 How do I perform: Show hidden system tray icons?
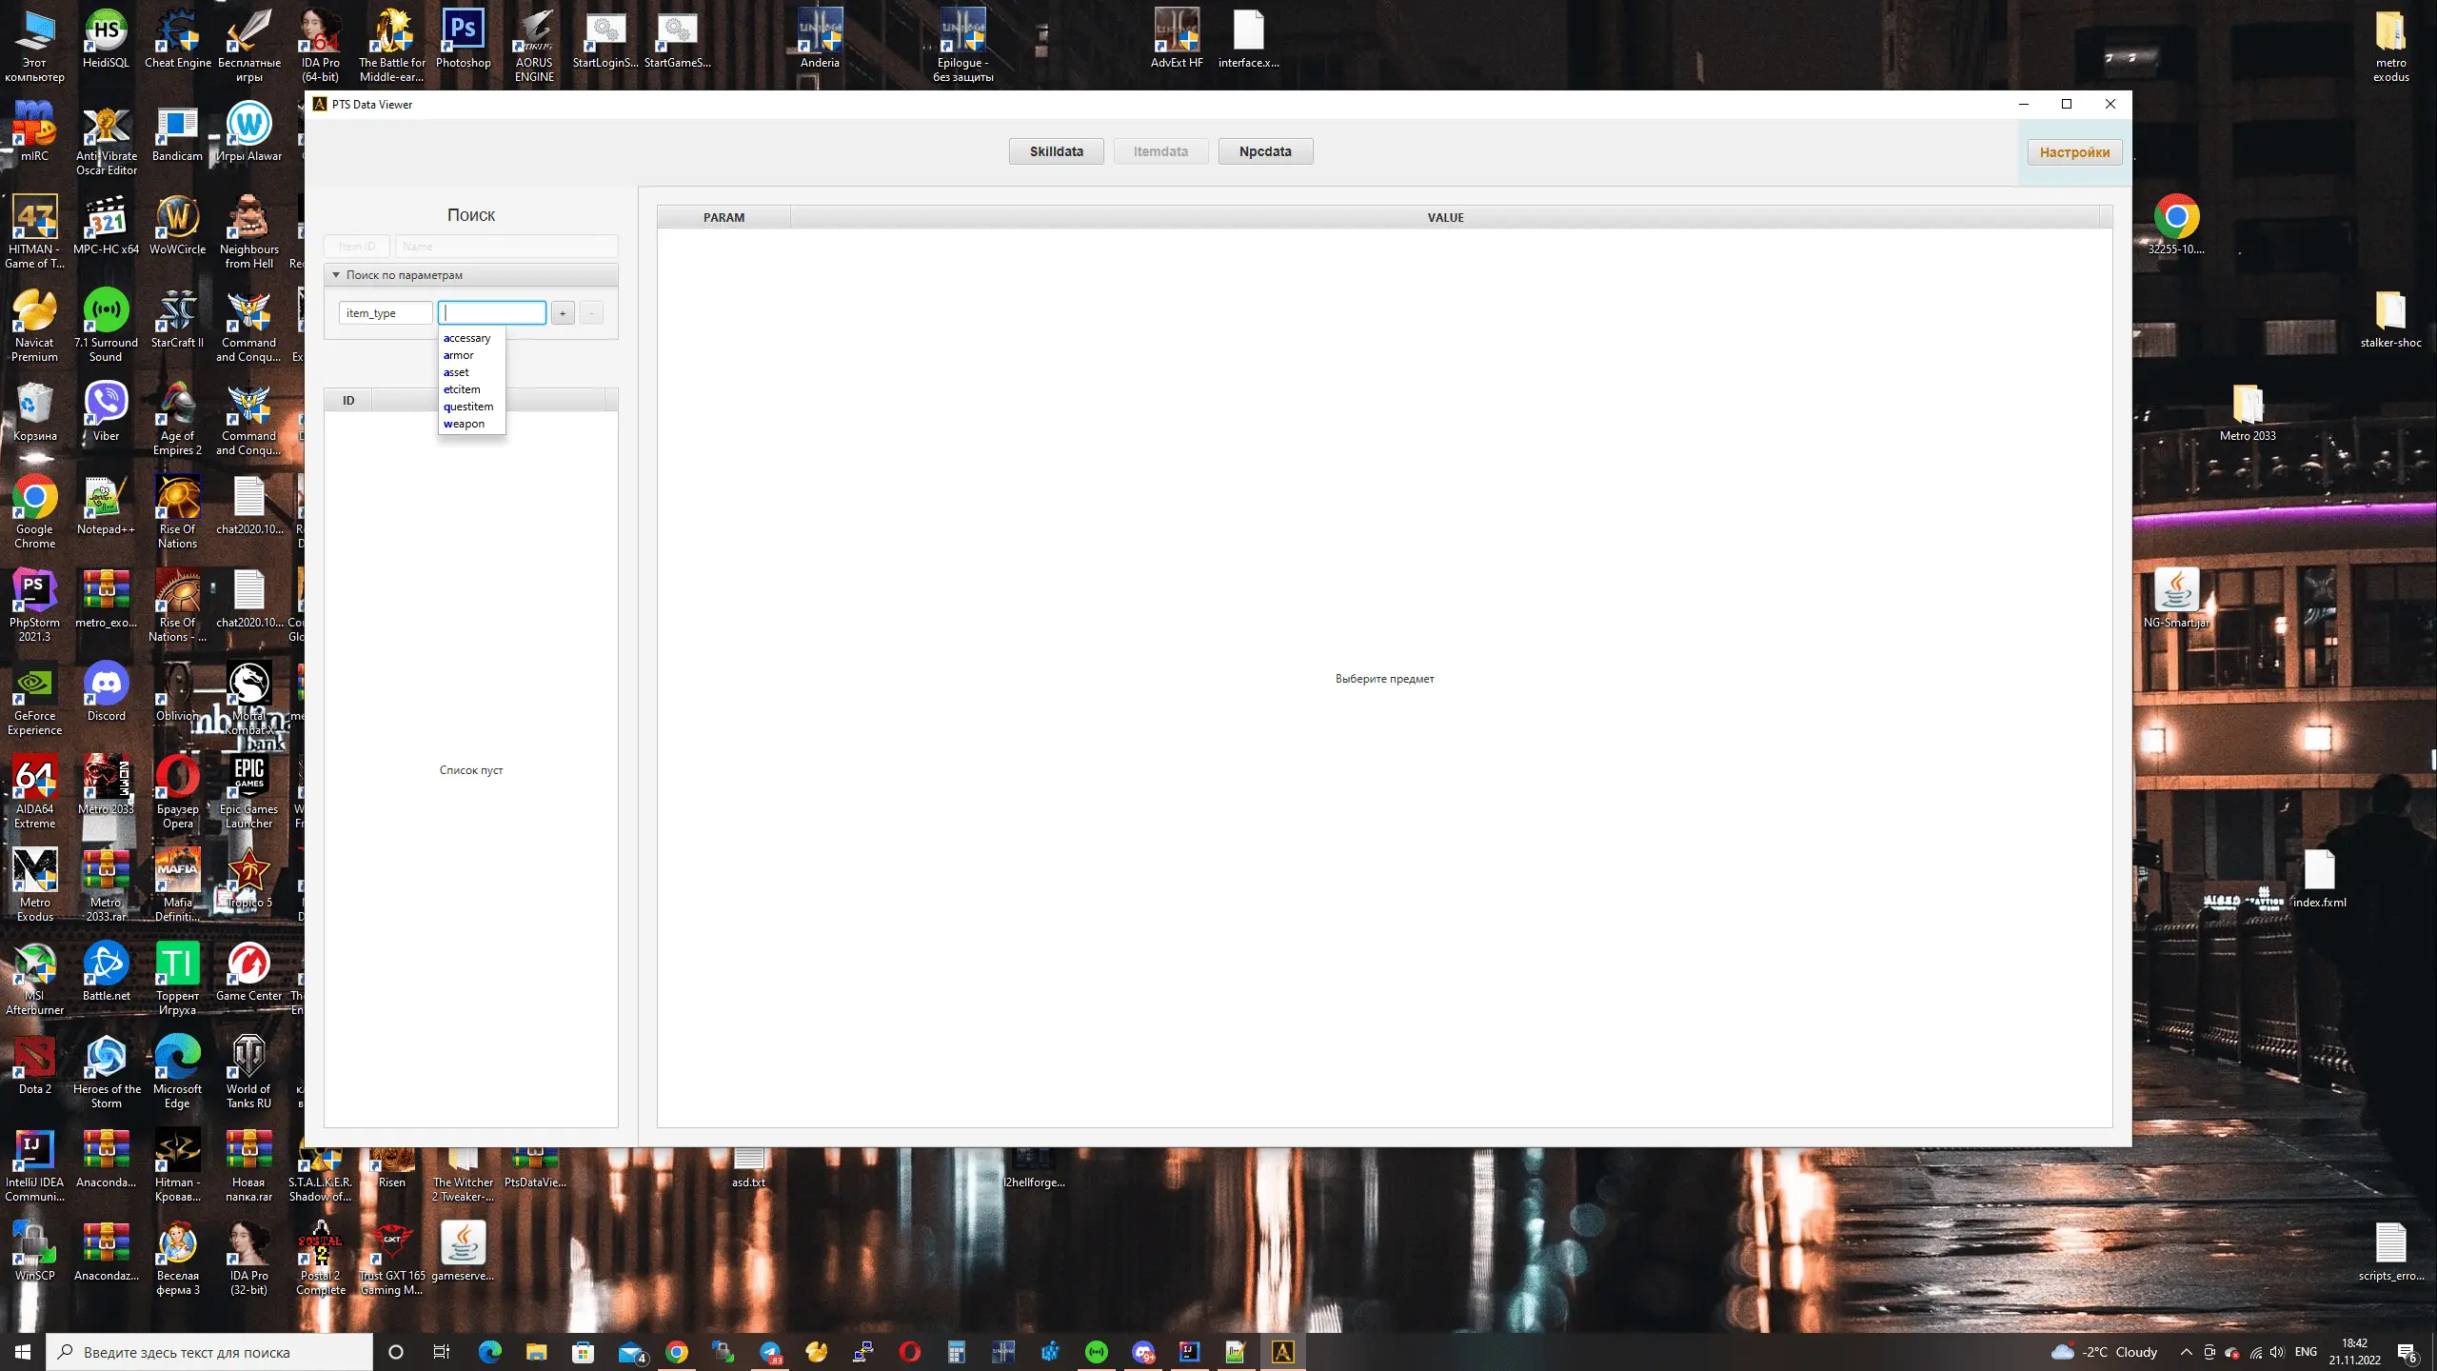coord(2187,1352)
